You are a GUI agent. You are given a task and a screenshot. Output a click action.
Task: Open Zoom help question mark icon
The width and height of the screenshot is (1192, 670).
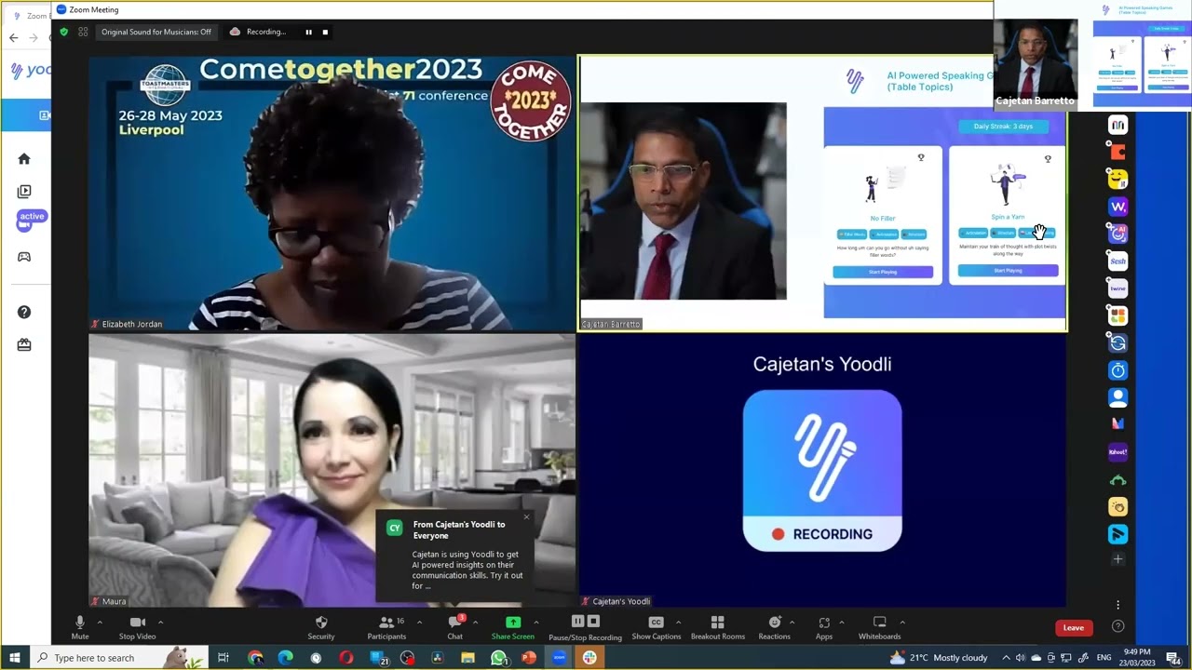1118,626
